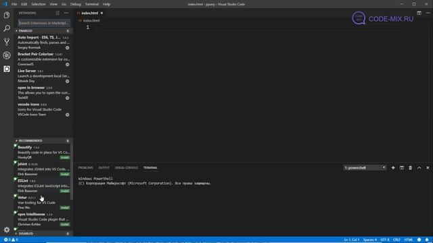
Task: Kill the terminal with trash icon
Action: (x=411, y=168)
